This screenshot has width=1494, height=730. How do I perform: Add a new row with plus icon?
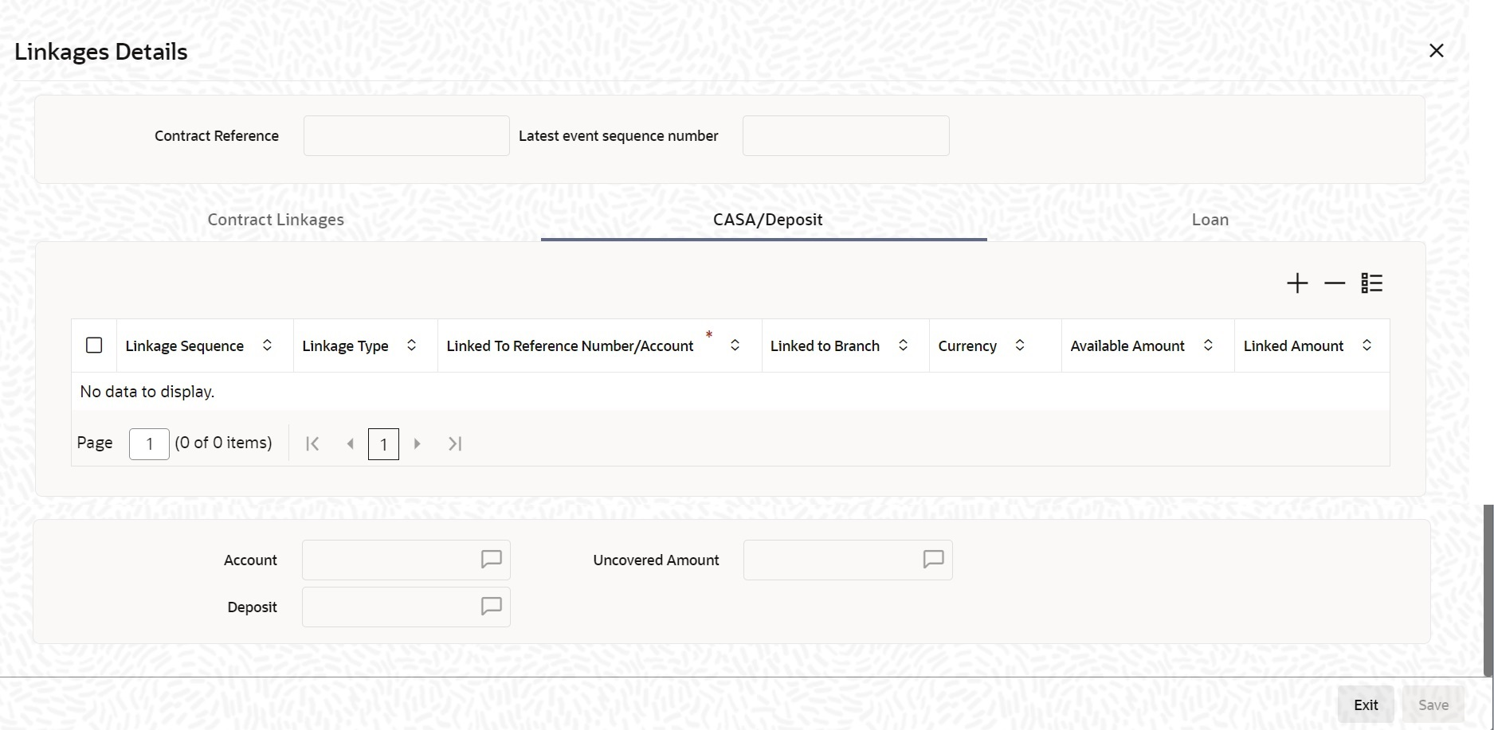click(x=1297, y=283)
